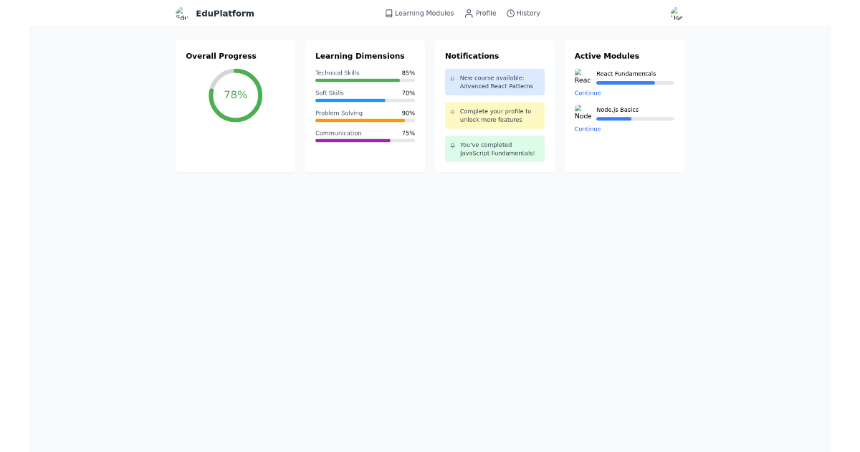Open the Advanced React Patterns notification
This screenshot has height=452, width=860.
(x=494, y=82)
